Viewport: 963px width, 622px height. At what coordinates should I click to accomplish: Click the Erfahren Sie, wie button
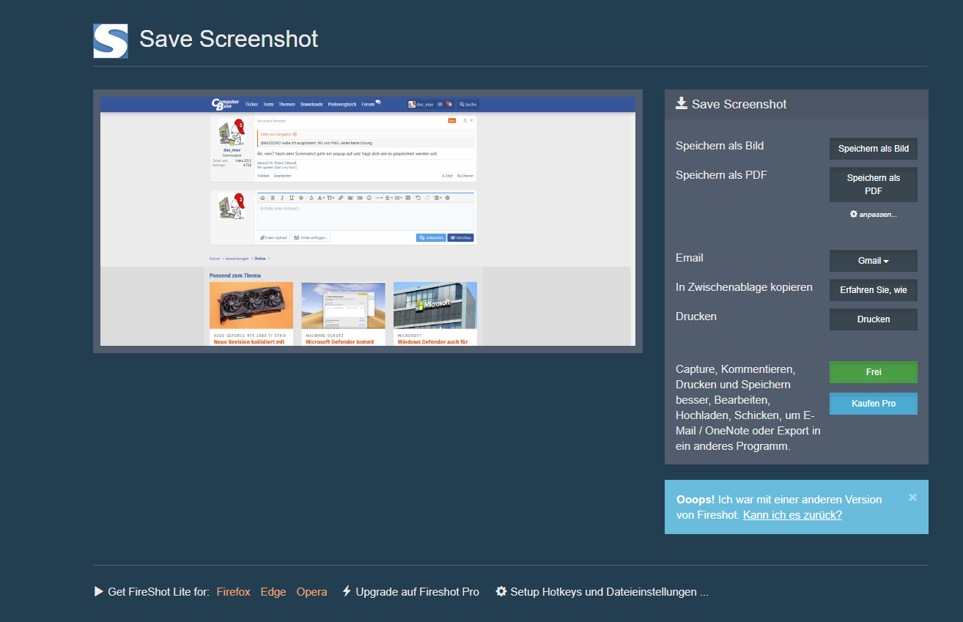pyautogui.click(x=873, y=290)
